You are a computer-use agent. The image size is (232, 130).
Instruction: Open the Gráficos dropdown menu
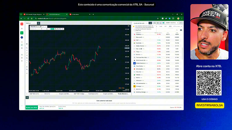28,23
